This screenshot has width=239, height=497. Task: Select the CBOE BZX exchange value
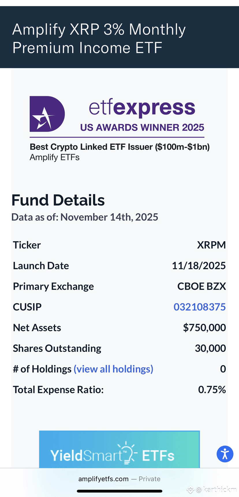point(201,286)
